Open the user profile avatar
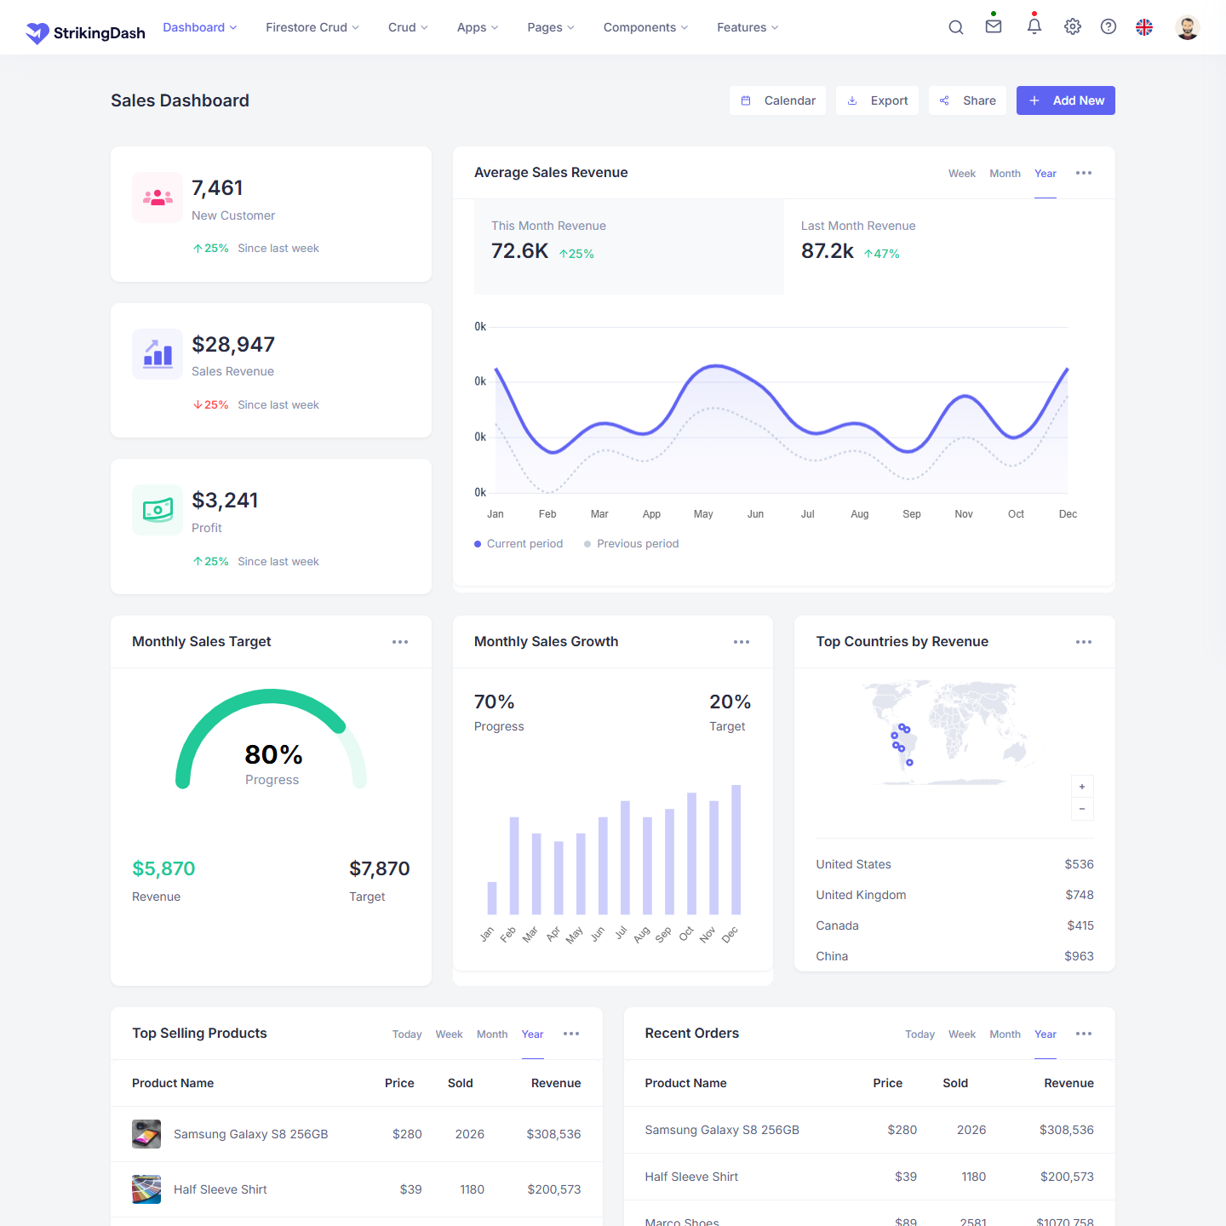Screen dimensions: 1226x1226 click(x=1187, y=27)
